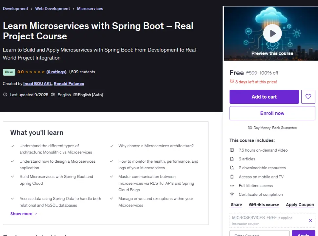Click the Apply coupon button
The height and width of the screenshot is (236, 318).
point(303,234)
